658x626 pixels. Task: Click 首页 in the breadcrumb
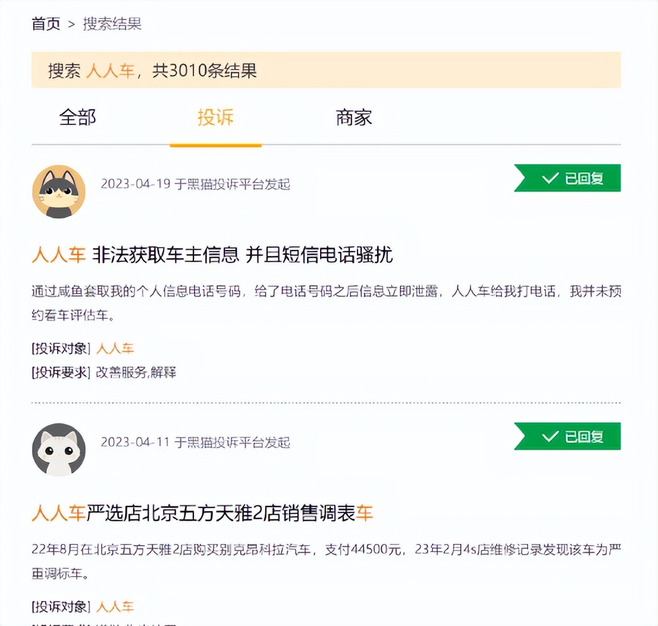45,24
